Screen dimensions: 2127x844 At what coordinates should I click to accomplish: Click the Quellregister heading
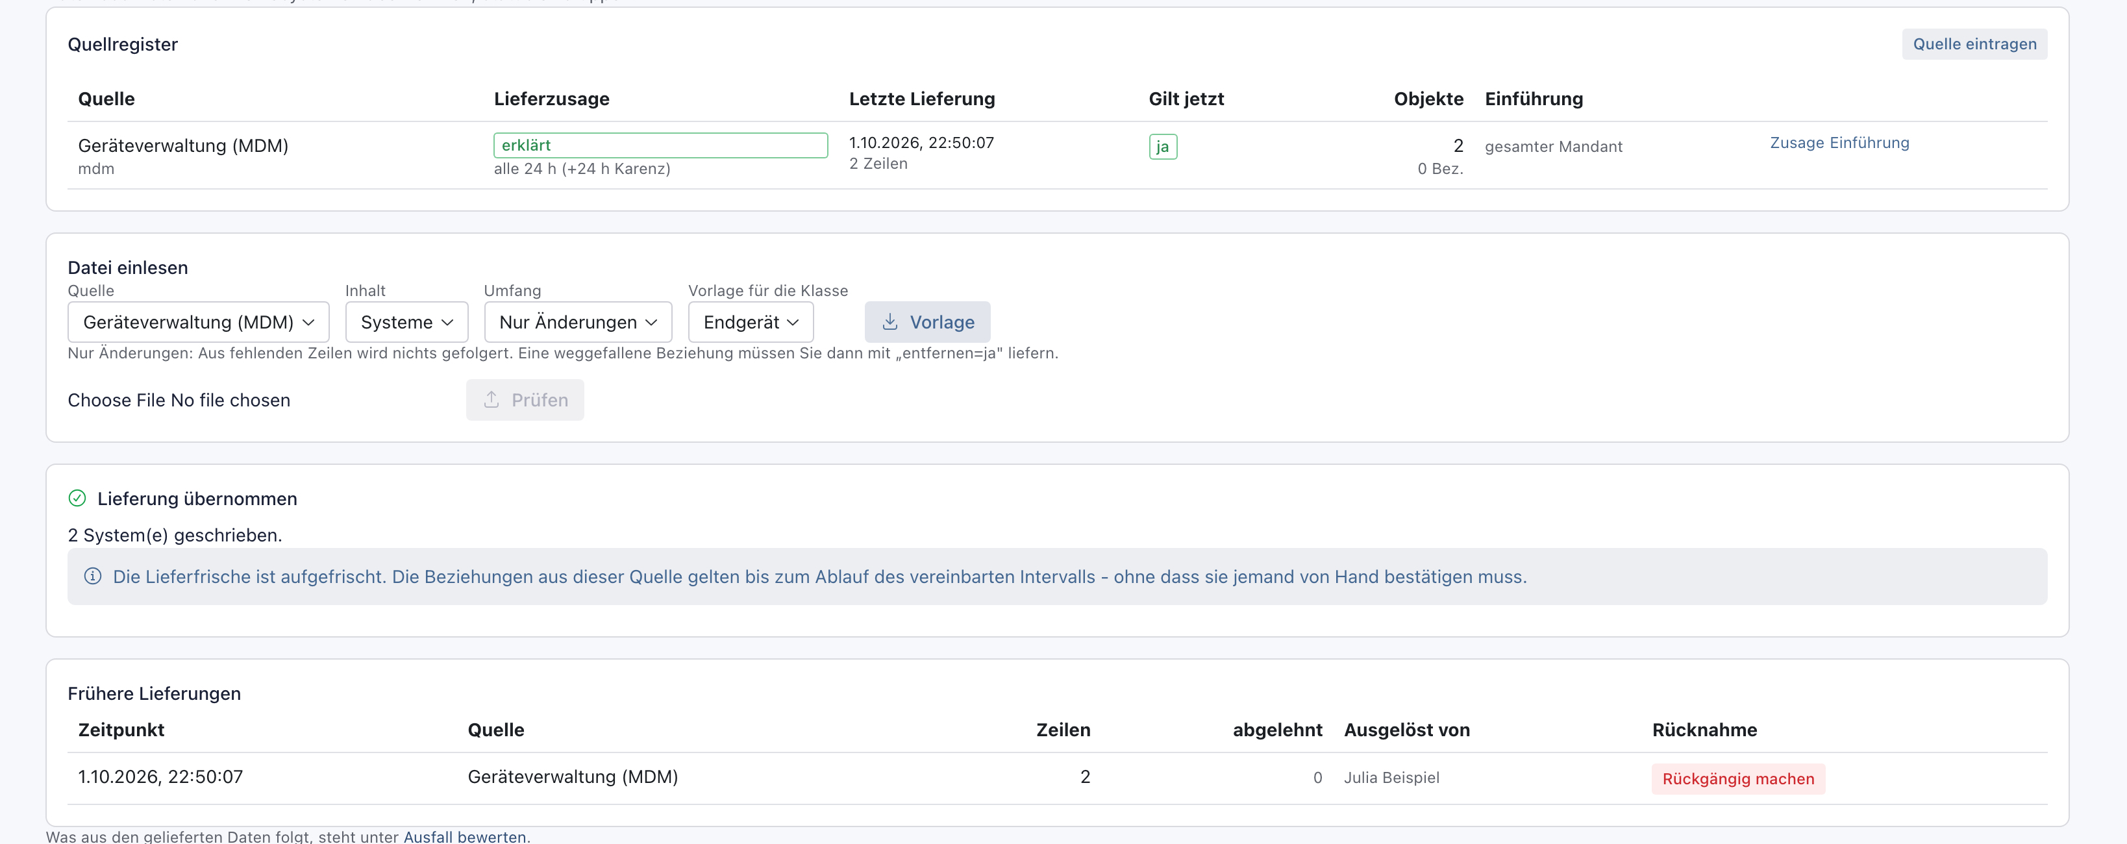click(123, 43)
